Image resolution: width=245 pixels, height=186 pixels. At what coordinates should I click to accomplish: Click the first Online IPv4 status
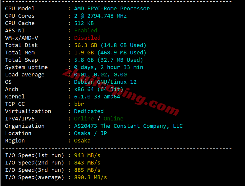[84, 119]
